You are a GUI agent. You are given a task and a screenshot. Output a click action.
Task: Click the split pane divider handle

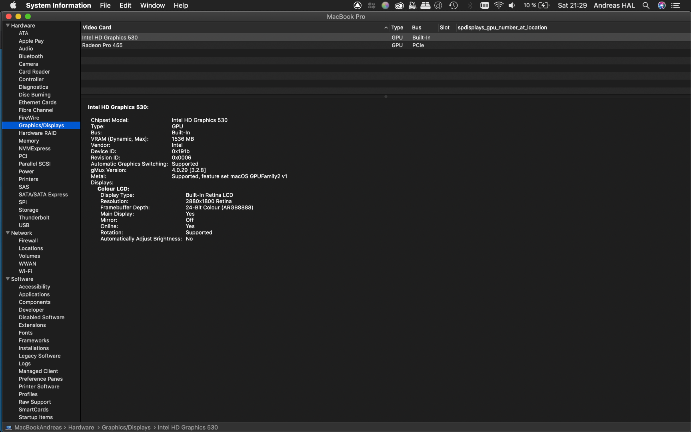pyautogui.click(x=385, y=96)
